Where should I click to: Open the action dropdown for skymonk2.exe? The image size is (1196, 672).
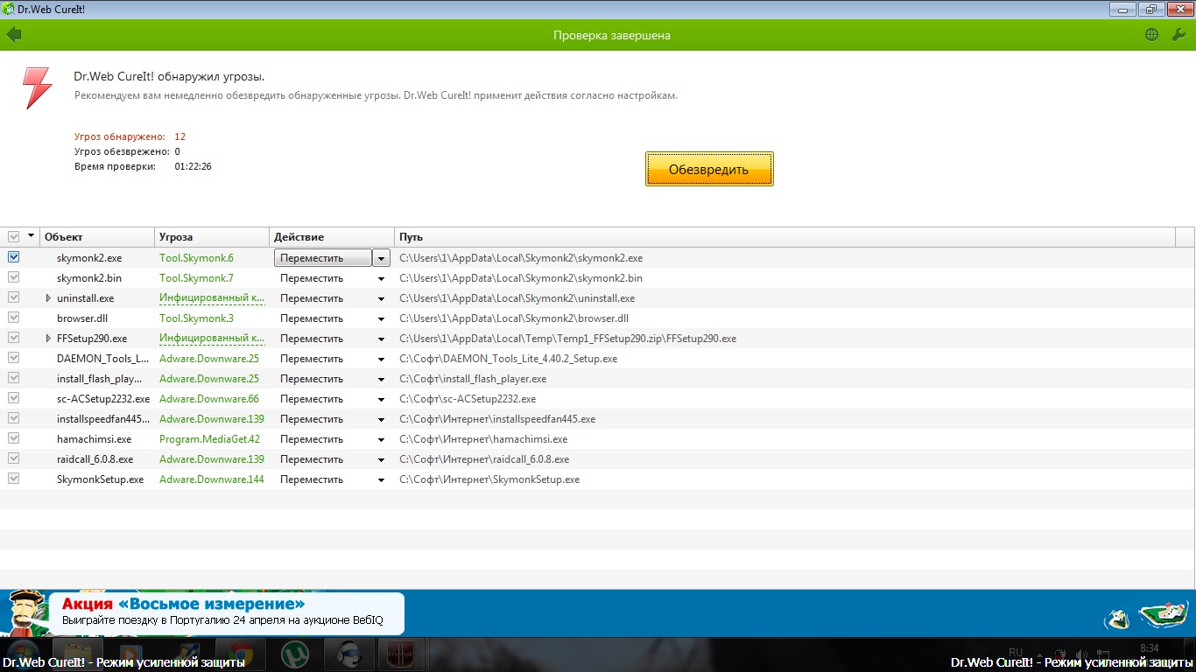[x=381, y=258]
